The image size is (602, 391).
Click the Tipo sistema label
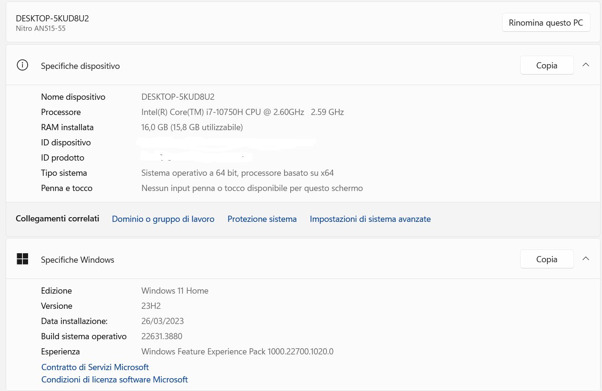[x=64, y=173]
